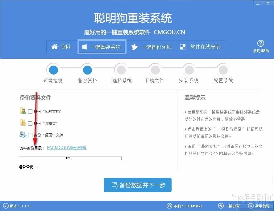Viewport: 274px width, 211px height.
Task: Click the 0% backup progress bar
Action: [70, 158]
